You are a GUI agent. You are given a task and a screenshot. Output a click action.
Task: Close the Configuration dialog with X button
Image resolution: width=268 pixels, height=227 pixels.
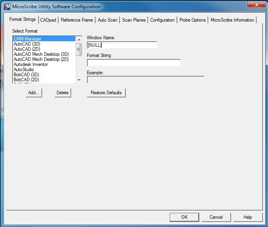pyautogui.click(x=256, y=5)
